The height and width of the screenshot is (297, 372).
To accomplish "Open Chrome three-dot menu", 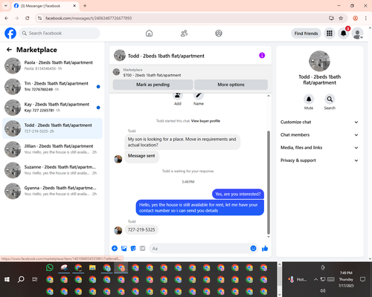I will tap(366, 18).
